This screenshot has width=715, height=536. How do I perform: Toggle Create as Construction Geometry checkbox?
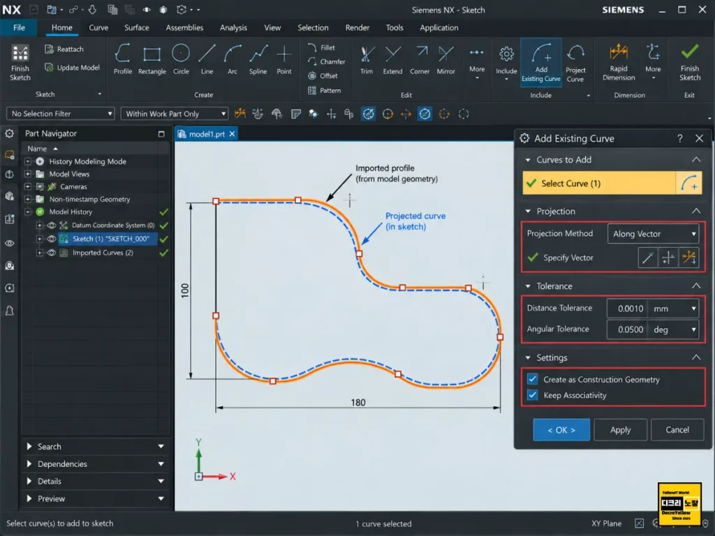532,379
